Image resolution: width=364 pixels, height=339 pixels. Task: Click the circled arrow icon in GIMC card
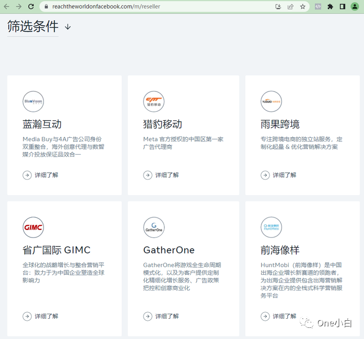coord(27,316)
